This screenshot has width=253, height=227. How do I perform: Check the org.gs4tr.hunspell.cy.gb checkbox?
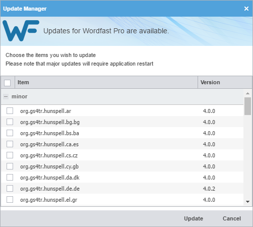pyautogui.click(x=10, y=166)
